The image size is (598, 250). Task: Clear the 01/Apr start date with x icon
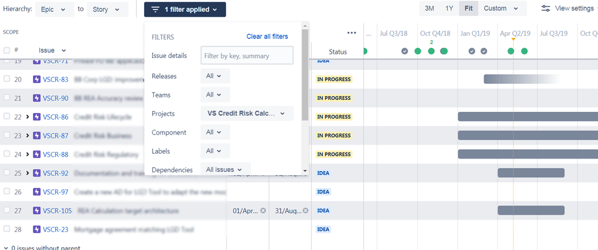[x=263, y=211]
